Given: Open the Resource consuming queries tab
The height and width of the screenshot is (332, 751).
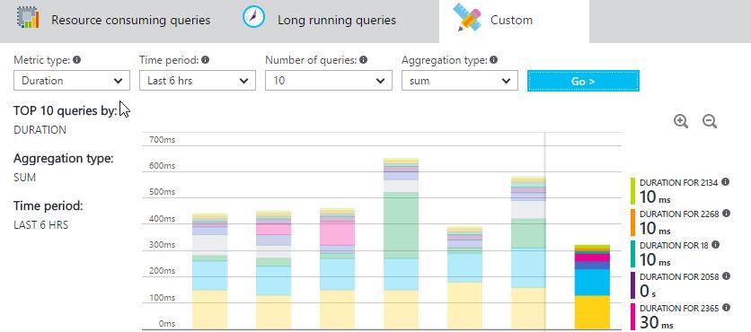Looking at the screenshot, I should coord(113,20).
